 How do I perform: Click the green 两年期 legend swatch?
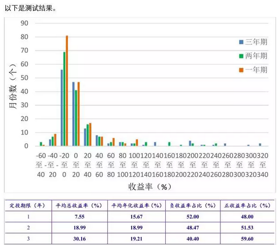(x=241, y=56)
